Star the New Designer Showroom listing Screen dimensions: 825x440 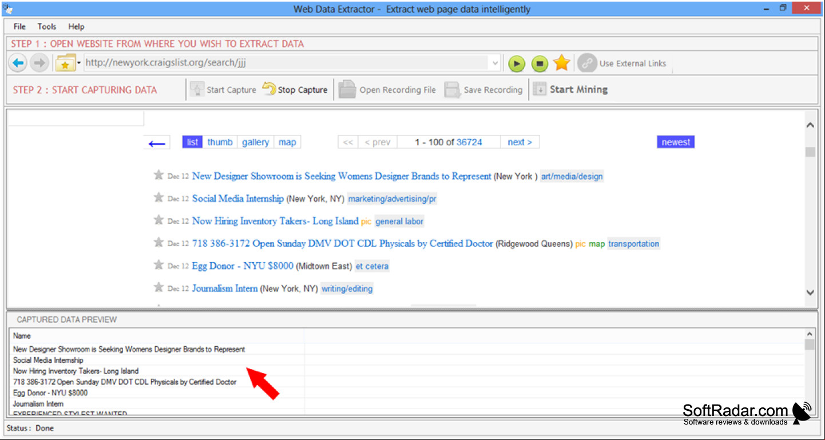[x=158, y=175]
